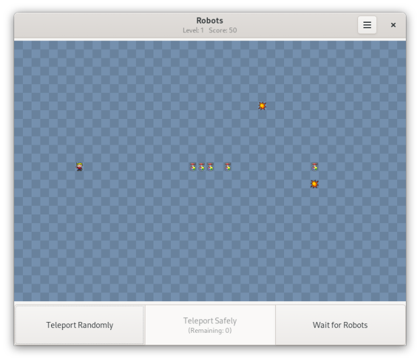This screenshot has height=361, width=420.
Task: Click the lower explosion below the right robot
Action: [314, 184]
